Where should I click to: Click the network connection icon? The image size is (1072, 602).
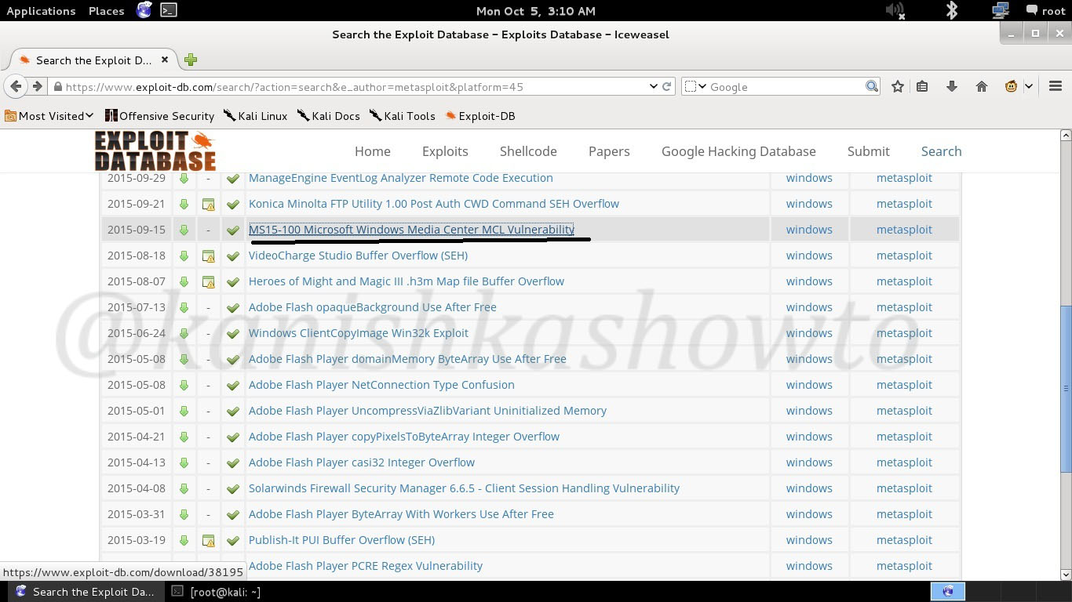(x=1000, y=10)
